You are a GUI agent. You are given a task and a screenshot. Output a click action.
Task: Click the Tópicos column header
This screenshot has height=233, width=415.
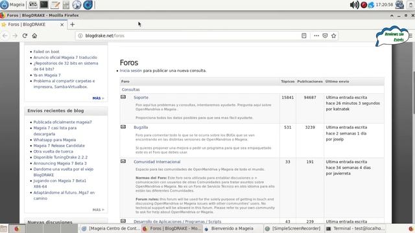pos(288,82)
